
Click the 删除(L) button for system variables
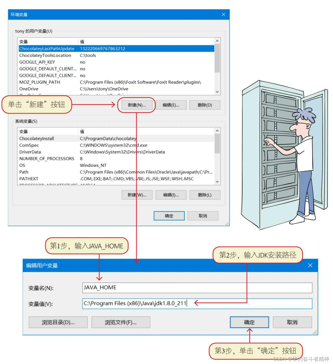point(205,195)
